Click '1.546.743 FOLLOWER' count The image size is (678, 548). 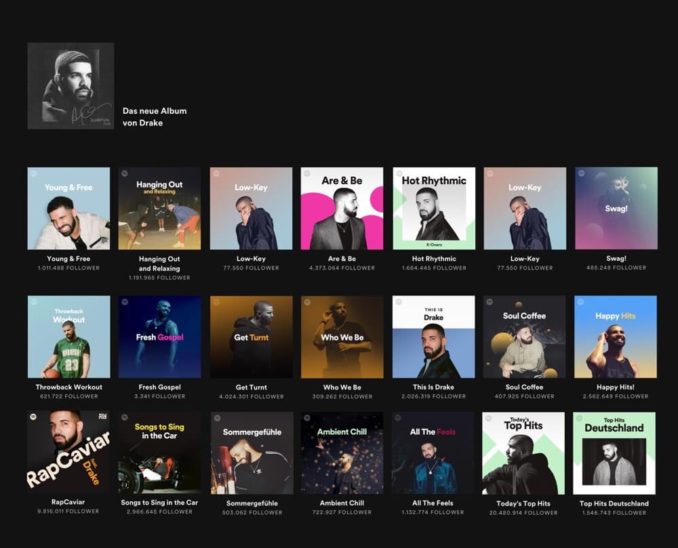click(x=614, y=513)
